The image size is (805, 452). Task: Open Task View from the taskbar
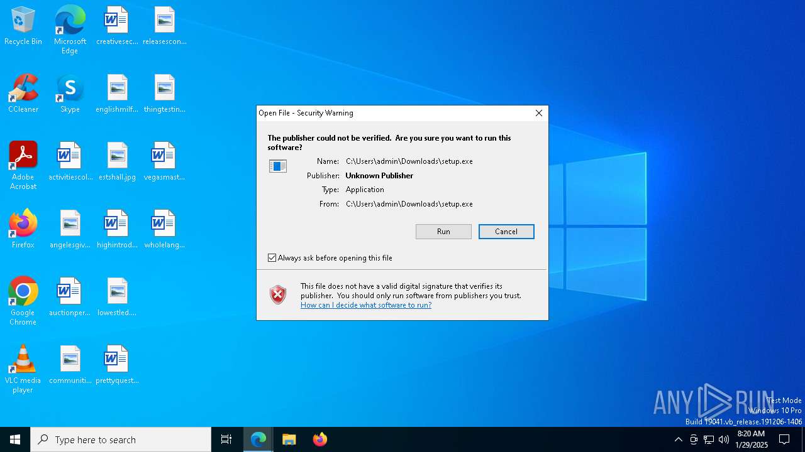pos(226,439)
